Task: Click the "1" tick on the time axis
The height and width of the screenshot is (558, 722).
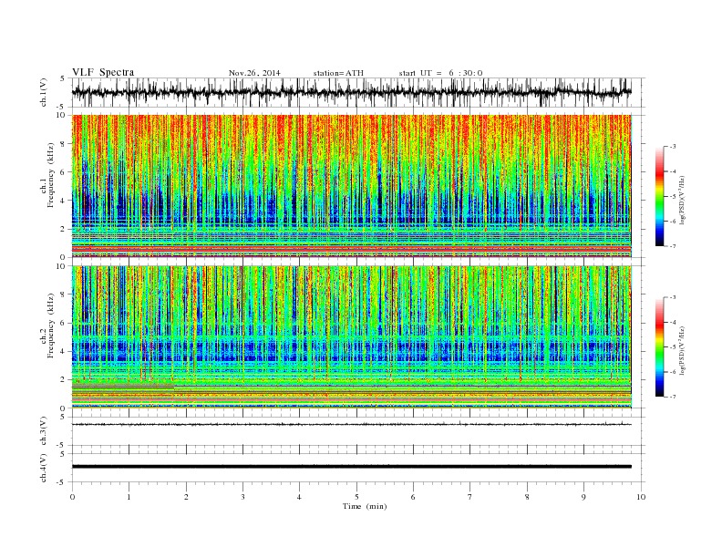Action: pyautogui.click(x=129, y=497)
